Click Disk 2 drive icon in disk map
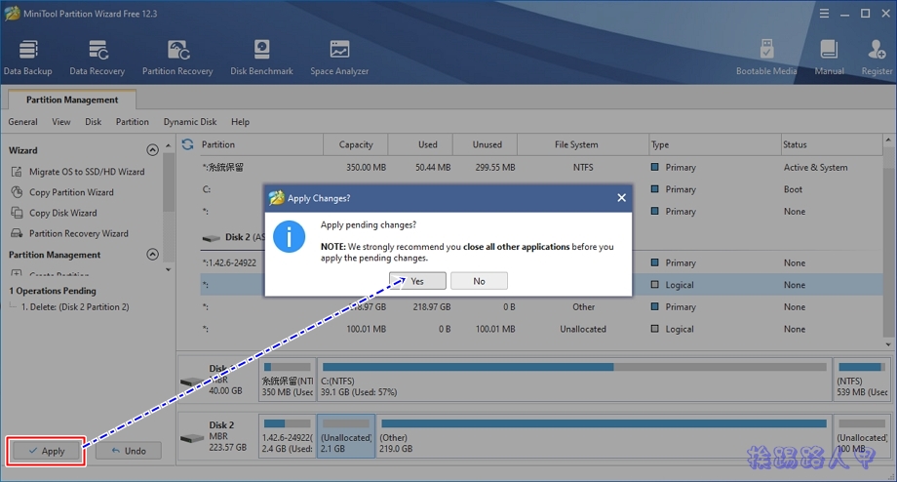The height and width of the screenshot is (482, 897). click(x=192, y=438)
